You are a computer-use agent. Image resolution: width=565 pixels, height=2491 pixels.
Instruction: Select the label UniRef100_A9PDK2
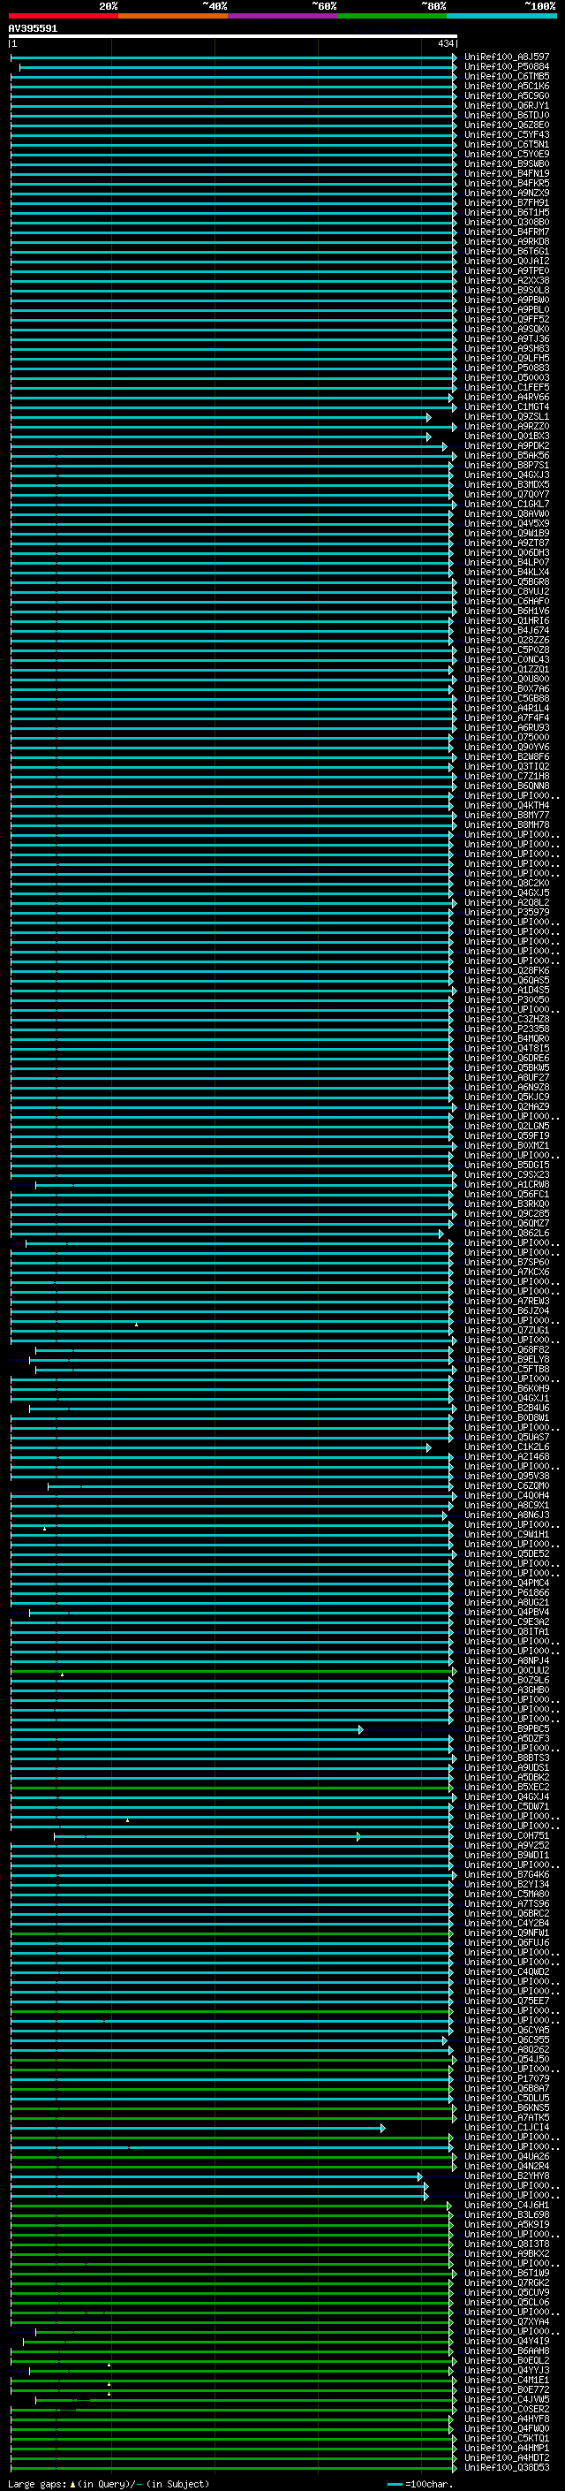tap(506, 445)
